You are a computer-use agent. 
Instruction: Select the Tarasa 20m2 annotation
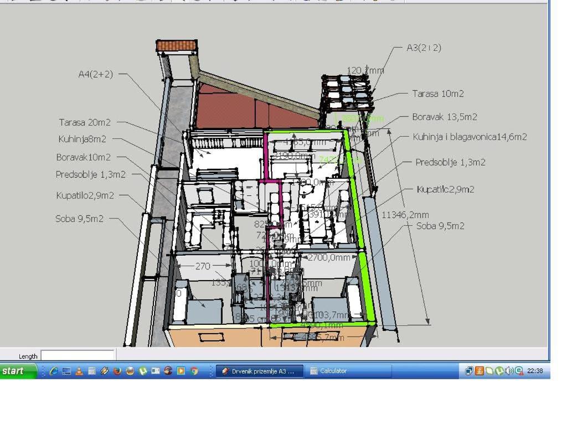(x=85, y=122)
